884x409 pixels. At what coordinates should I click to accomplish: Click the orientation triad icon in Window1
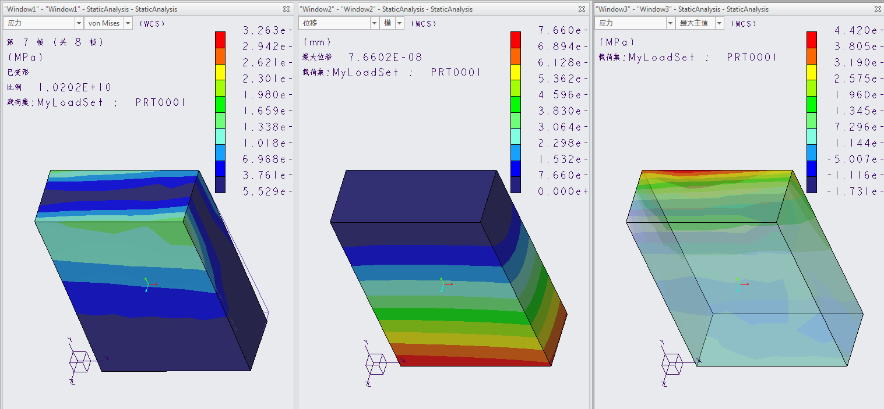tap(80, 361)
